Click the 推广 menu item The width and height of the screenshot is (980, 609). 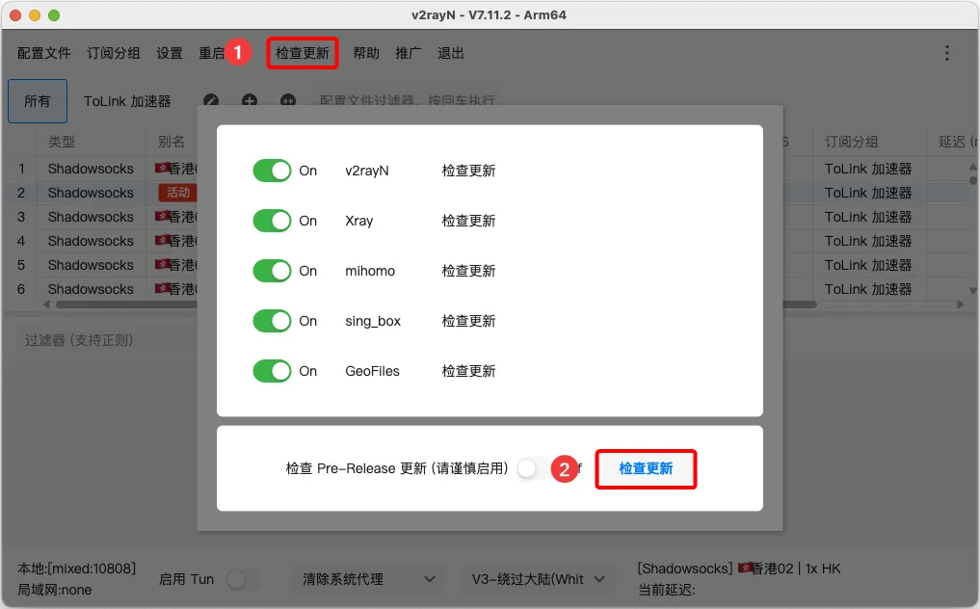pos(409,53)
